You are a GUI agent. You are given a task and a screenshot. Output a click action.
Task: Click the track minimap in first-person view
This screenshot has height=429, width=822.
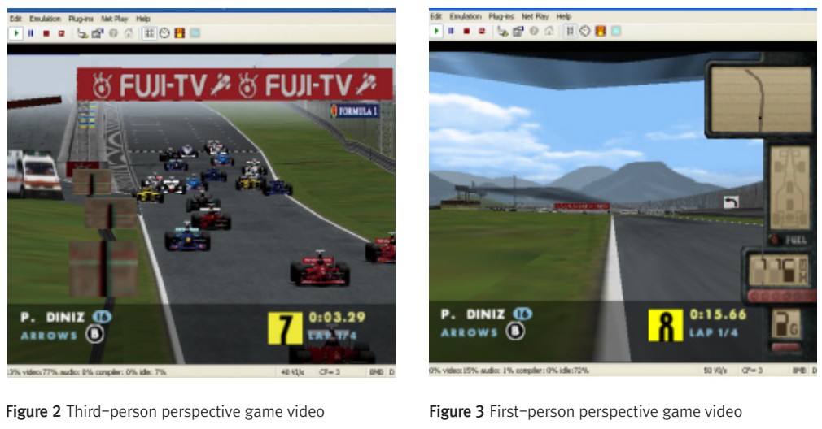coord(759,100)
